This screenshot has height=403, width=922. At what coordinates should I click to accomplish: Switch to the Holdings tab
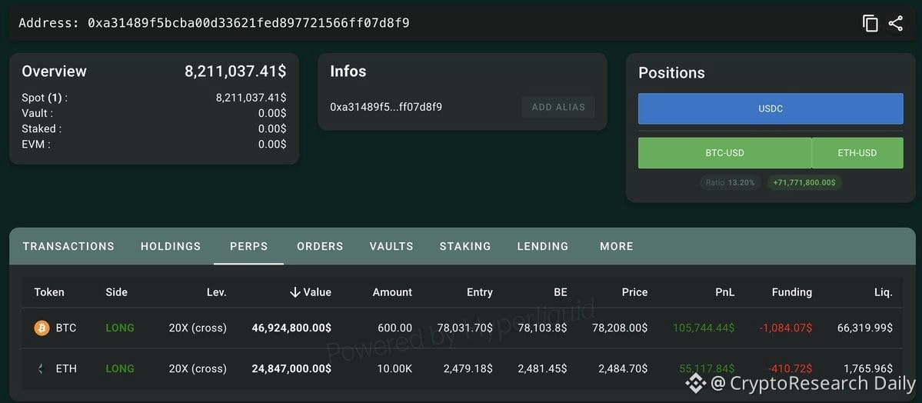[171, 247]
